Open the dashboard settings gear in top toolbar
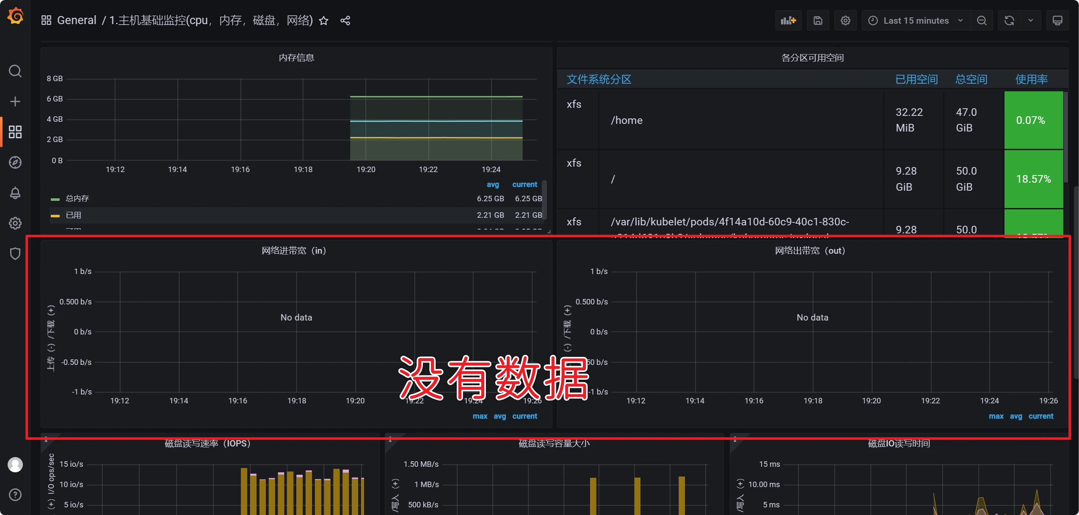 coord(845,20)
